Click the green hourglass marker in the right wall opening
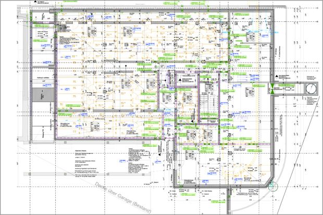 pos(272,88)
